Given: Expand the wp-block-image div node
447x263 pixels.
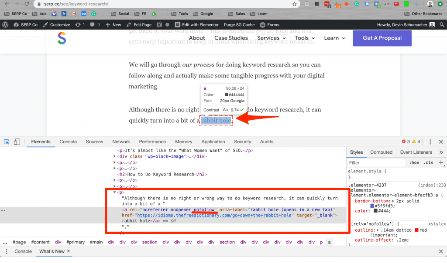Looking at the screenshot, I should point(115,156).
